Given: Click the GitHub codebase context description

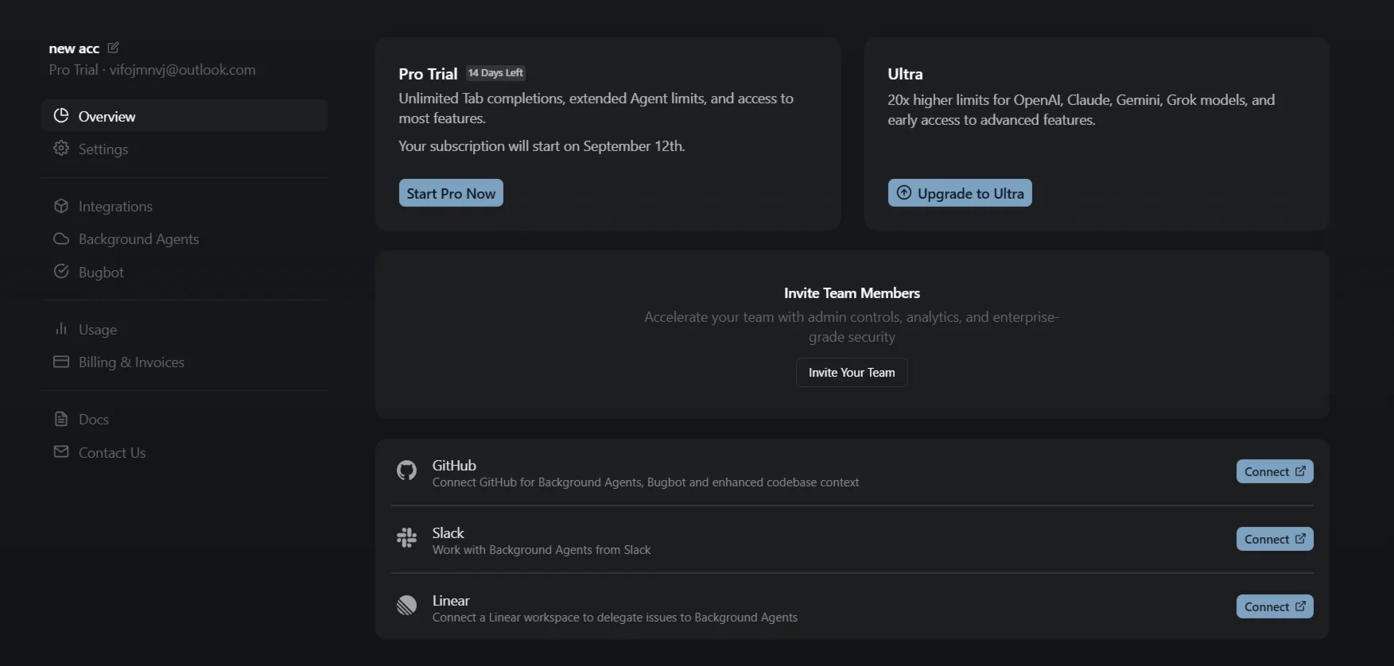Looking at the screenshot, I should pos(646,482).
